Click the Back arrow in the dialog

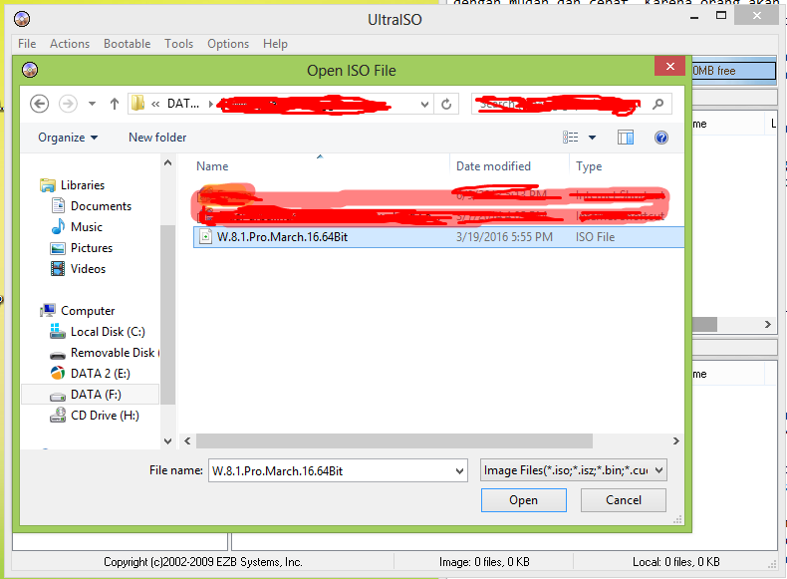coord(39,104)
